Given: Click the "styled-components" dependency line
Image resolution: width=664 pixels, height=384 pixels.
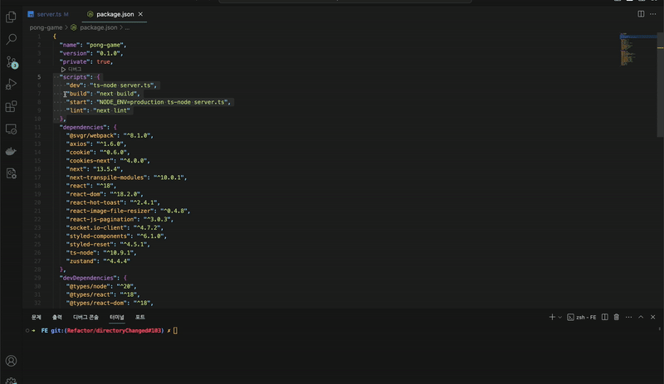Looking at the screenshot, I should (116, 236).
